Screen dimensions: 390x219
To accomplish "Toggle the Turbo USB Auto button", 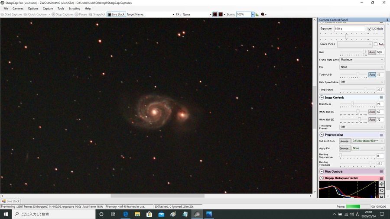I will [x=372, y=75].
